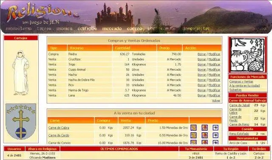The height and width of the screenshot is (160, 272).
Task: Click Borrar for the Pico sale order
Action: click(202, 85)
